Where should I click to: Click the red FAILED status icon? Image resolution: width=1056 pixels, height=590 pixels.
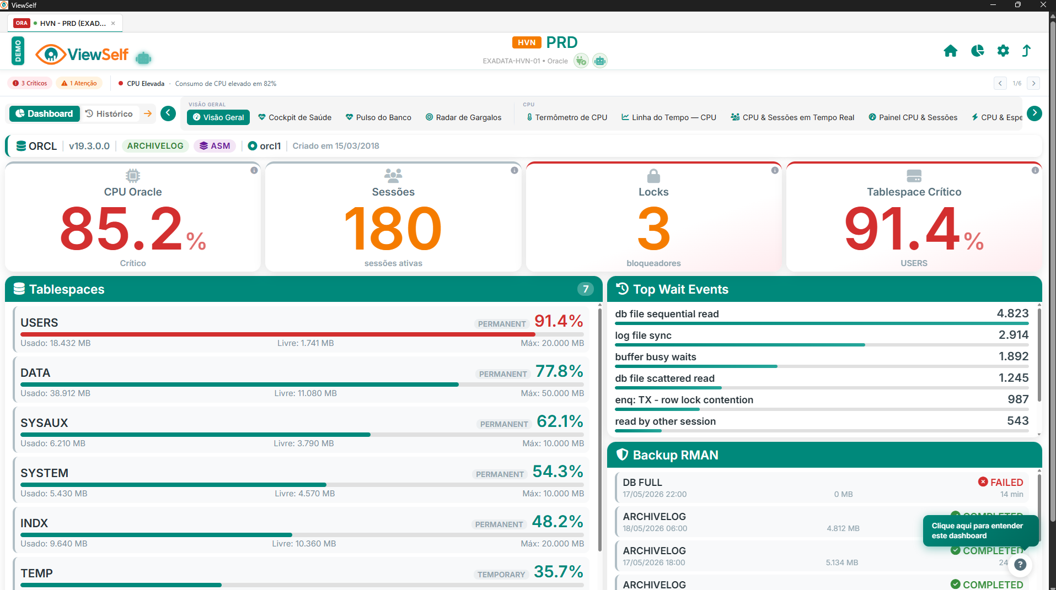coord(983,481)
